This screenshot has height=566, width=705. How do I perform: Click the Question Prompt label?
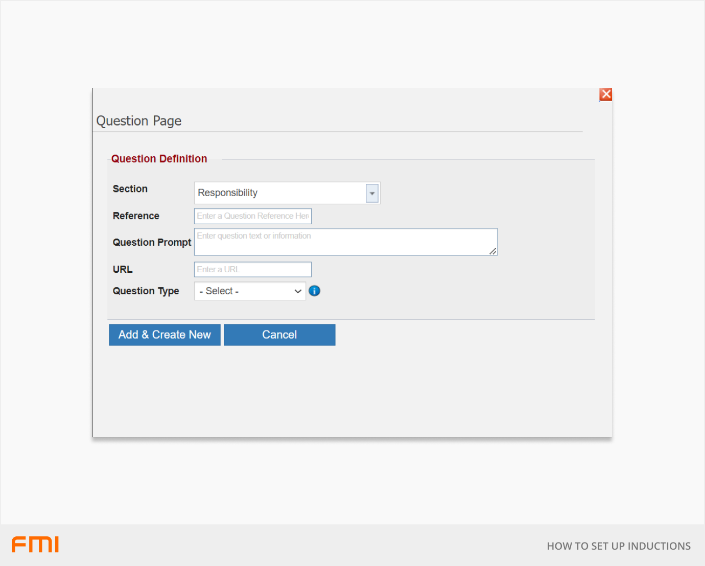[152, 242]
